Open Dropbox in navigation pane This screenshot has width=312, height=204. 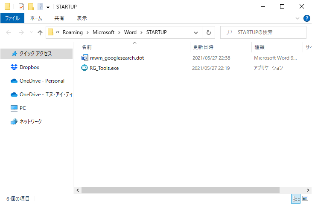pos(29,67)
